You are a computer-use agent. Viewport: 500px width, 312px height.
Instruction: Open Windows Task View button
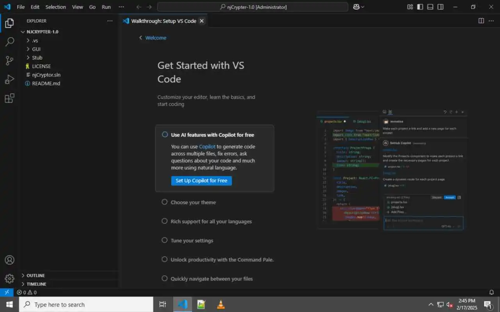pos(163,305)
